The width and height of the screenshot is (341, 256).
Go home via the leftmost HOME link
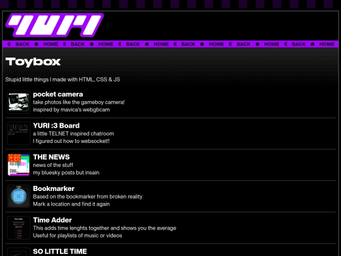tap(51, 44)
